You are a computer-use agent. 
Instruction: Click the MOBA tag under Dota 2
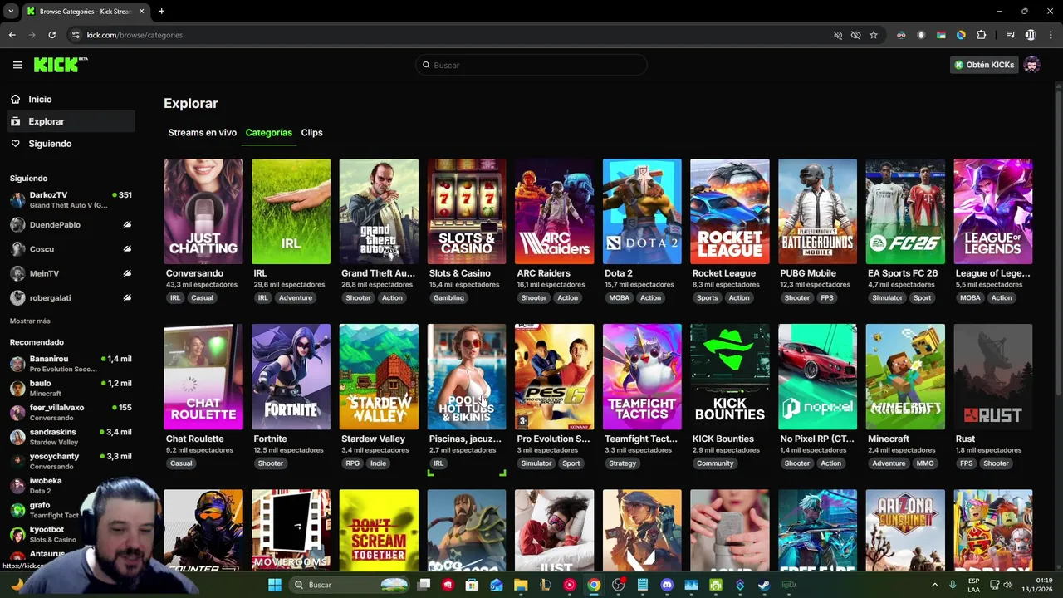click(620, 297)
